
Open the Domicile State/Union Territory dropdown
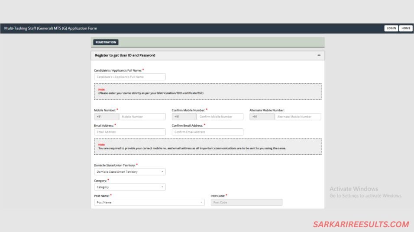[130, 172]
